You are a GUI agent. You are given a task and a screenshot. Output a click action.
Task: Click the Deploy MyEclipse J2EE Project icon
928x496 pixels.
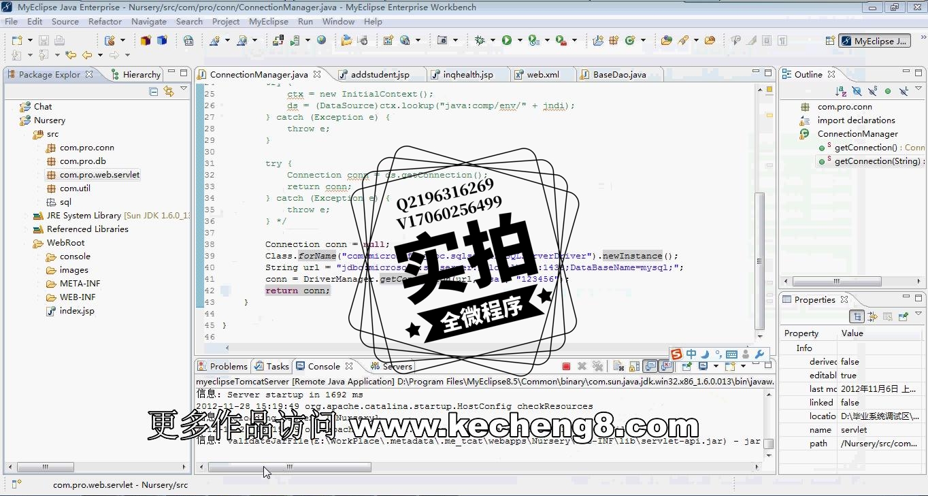point(278,41)
